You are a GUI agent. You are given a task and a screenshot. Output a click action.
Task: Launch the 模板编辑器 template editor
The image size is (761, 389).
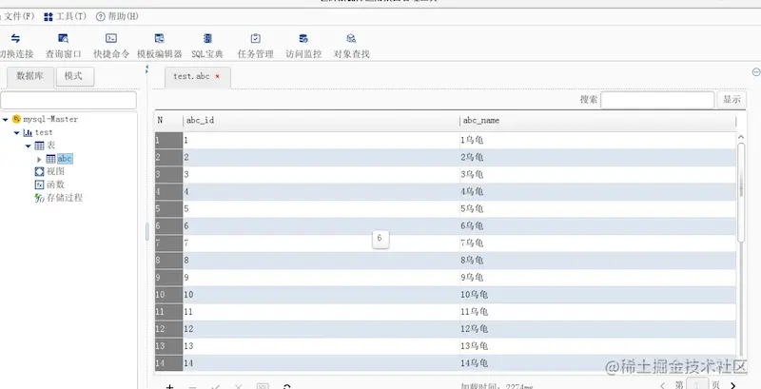(159, 39)
